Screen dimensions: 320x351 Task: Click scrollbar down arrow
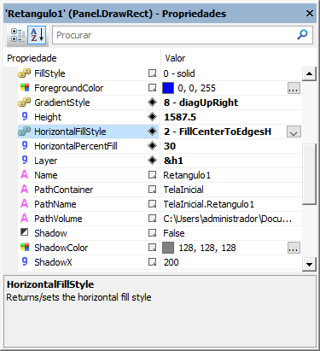click(x=309, y=265)
